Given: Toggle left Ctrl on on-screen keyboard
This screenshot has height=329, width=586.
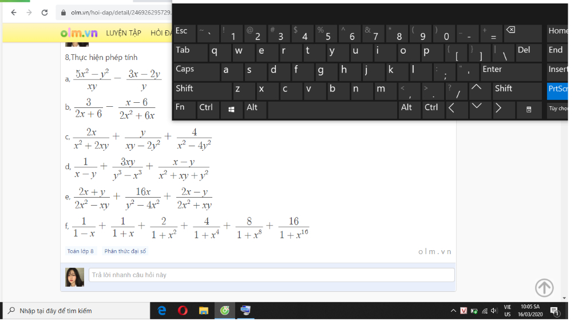Looking at the screenshot, I should click(x=208, y=110).
